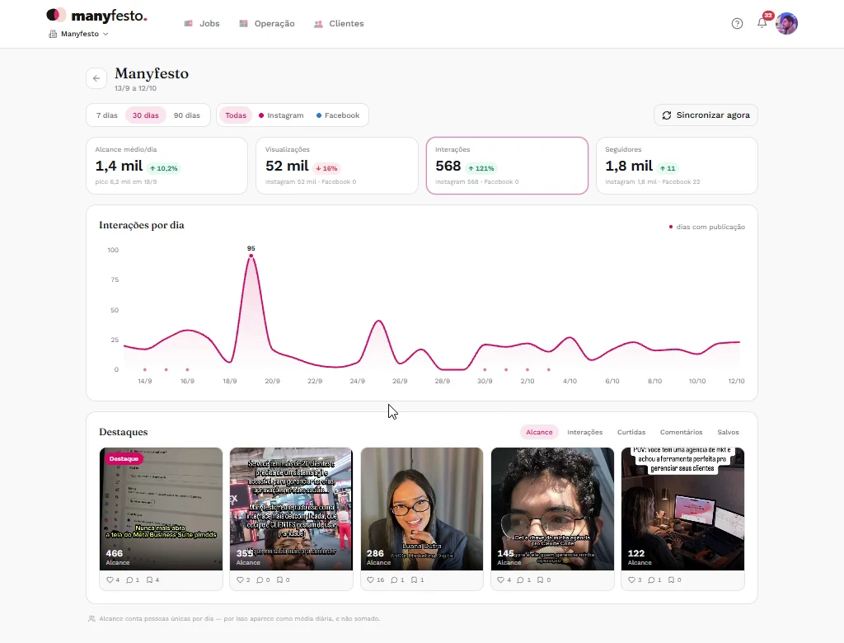Open the Operação menu

[267, 24]
